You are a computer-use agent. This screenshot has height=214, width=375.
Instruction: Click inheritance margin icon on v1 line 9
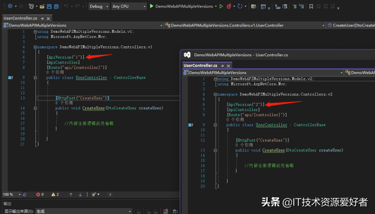[10, 78]
